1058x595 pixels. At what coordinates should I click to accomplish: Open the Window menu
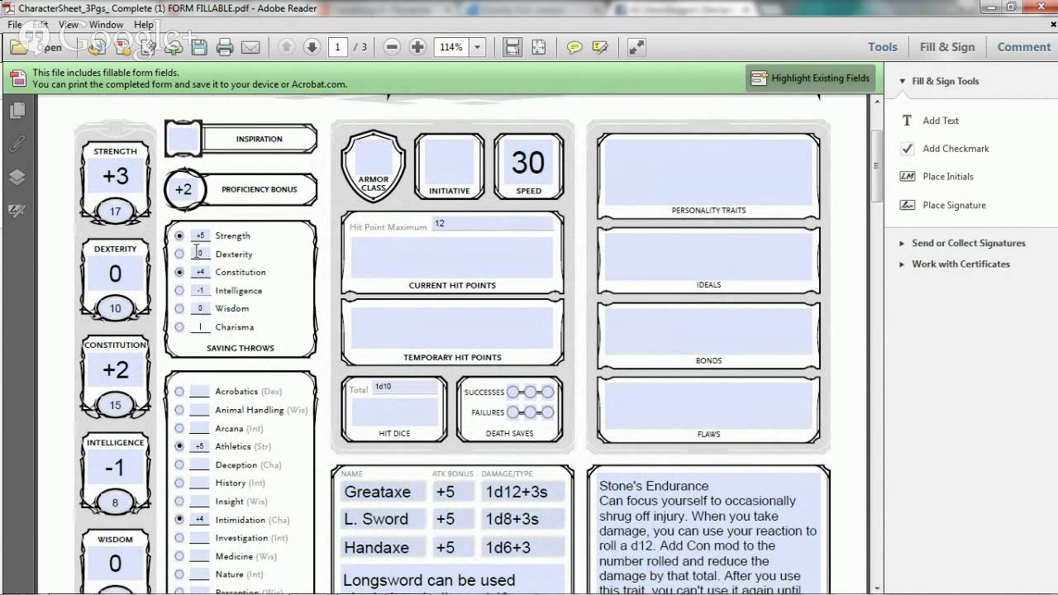click(107, 25)
